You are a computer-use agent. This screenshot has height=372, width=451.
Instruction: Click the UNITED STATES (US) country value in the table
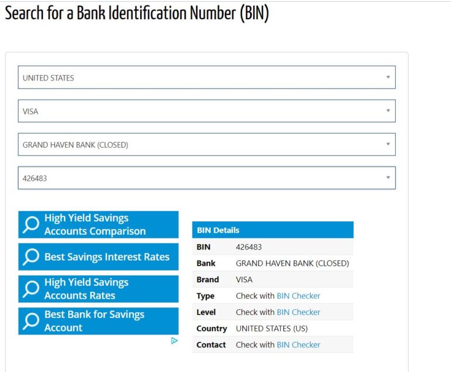[271, 329]
